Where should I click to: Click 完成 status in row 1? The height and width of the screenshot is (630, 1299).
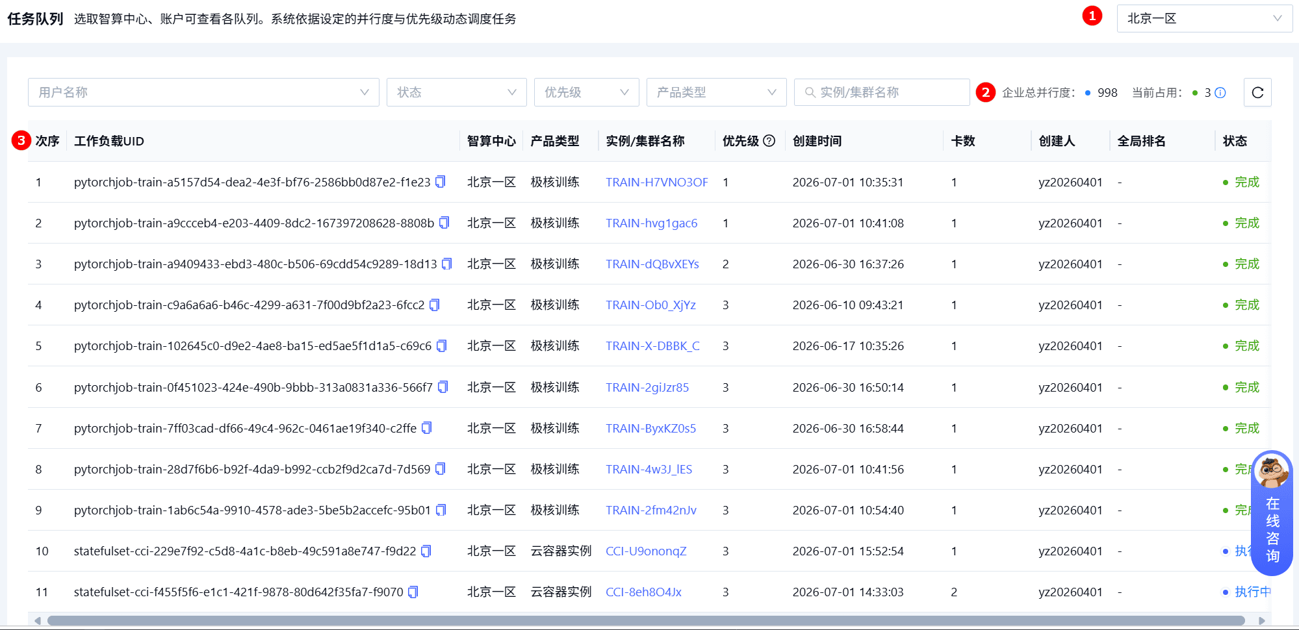point(1247,182)
